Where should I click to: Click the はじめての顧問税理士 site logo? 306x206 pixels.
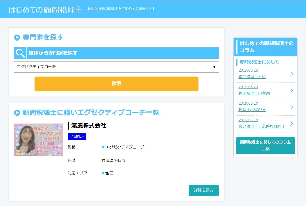click(x=45, y=9)
